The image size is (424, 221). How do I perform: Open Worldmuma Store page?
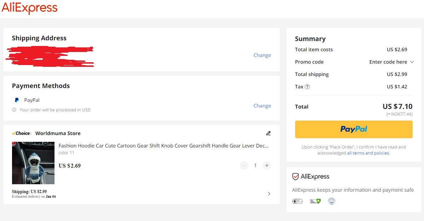pos(58,133)
